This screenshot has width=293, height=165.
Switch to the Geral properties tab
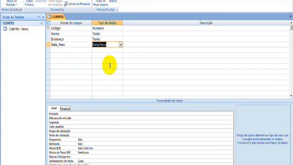[x=54, y=108]
